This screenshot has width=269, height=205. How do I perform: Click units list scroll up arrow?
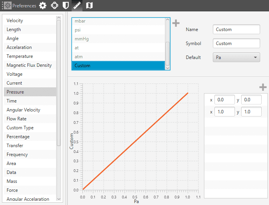(168, 20)
